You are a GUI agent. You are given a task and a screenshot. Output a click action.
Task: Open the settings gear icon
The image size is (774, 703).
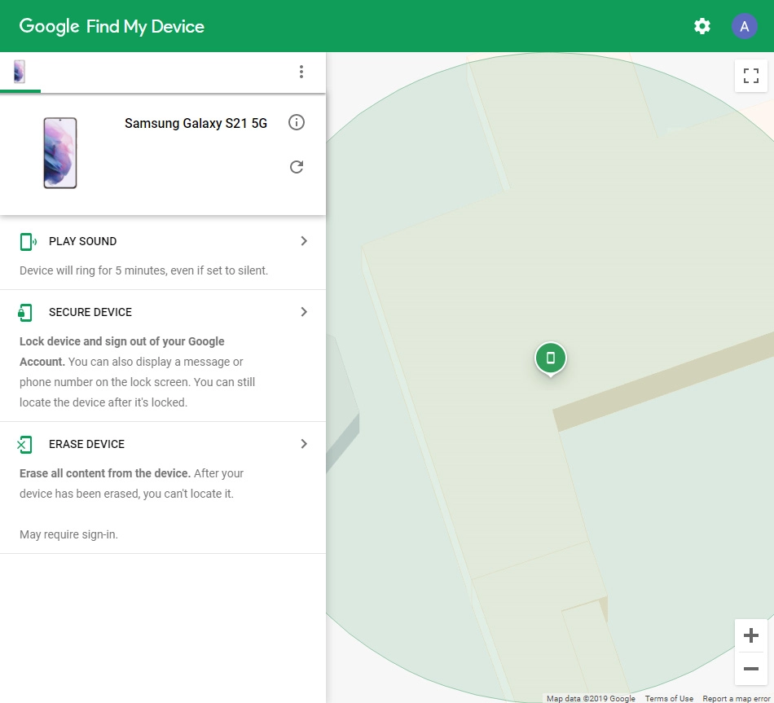tap(701, 26)
